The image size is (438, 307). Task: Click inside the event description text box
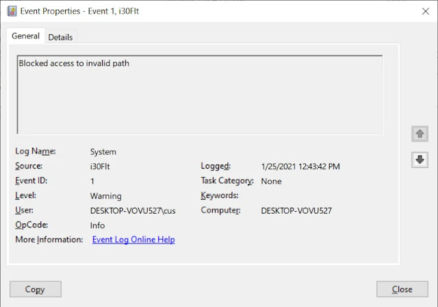pyautogui.click(x=200, y=95)
